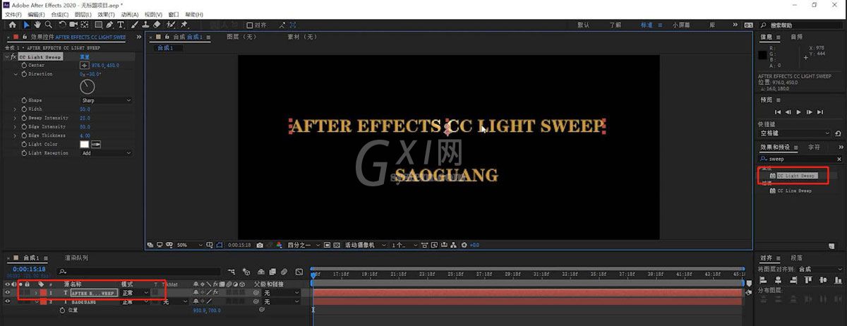Click the reset shortcut icon beside 空格键
847x326 pixels.
[837, 133]
